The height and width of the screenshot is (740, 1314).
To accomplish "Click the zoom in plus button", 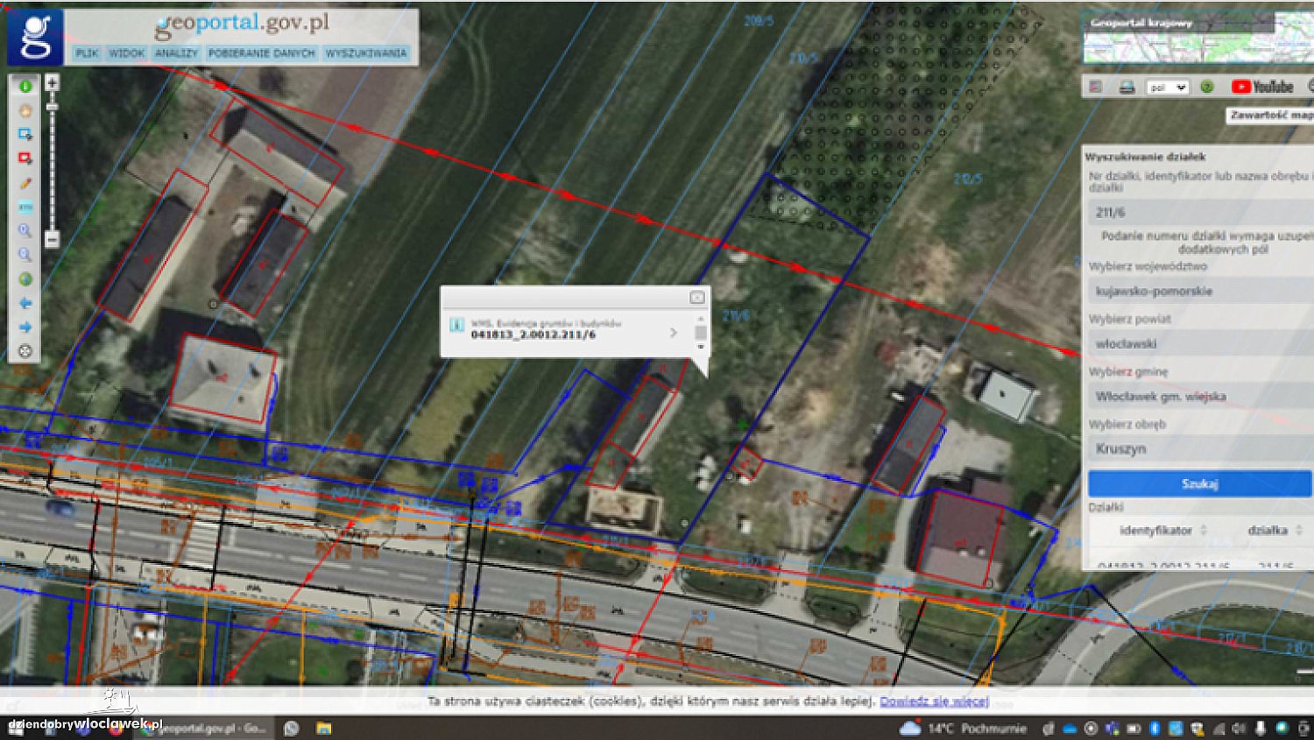I will pyautogui.click(x=52, y=83).
